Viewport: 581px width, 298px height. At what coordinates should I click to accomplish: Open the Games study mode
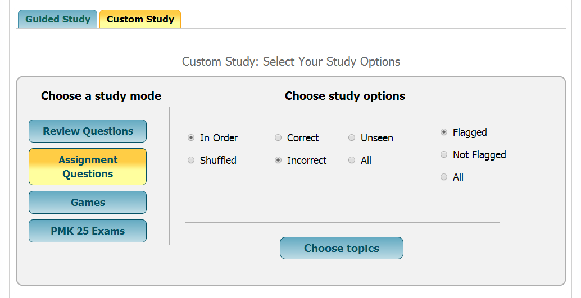[88, 203]
